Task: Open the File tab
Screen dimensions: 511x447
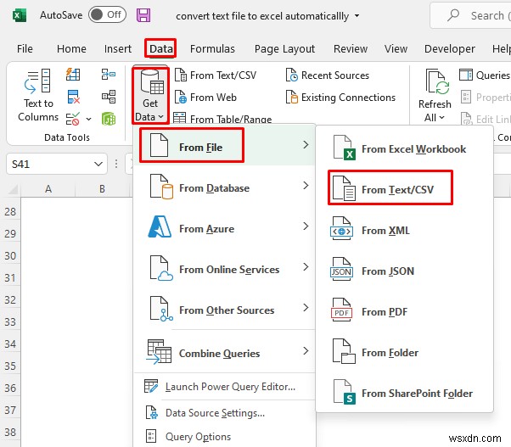Action: click(25, 49)
